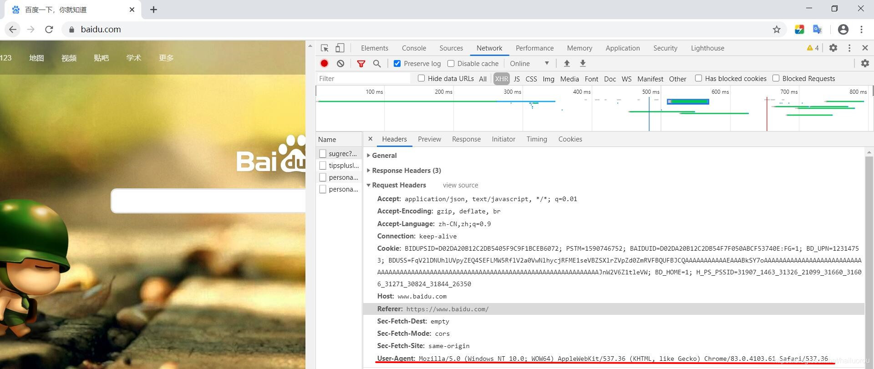This screenshot has height=369, width=874.
Task: Click the colorful extension icon beside star
Action: point(799,30)
